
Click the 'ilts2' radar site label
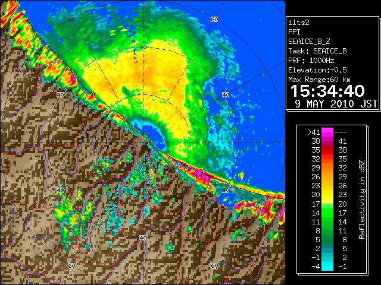click(299, 23)
